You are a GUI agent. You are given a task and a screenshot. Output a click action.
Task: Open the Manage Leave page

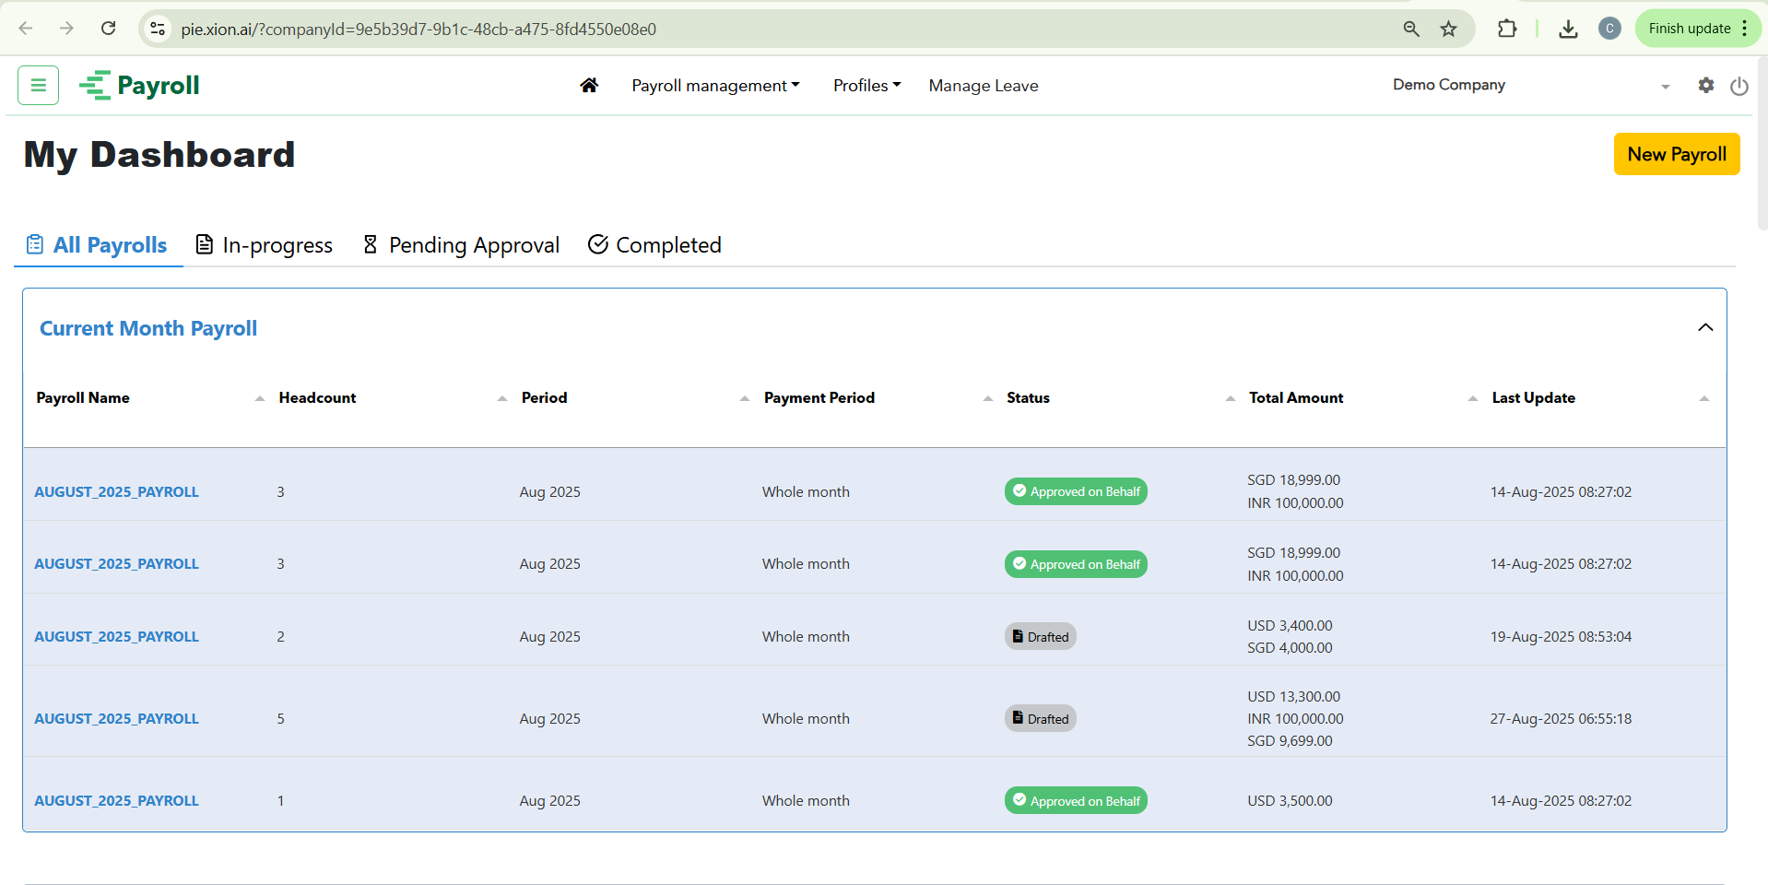(x=984, y=86)
